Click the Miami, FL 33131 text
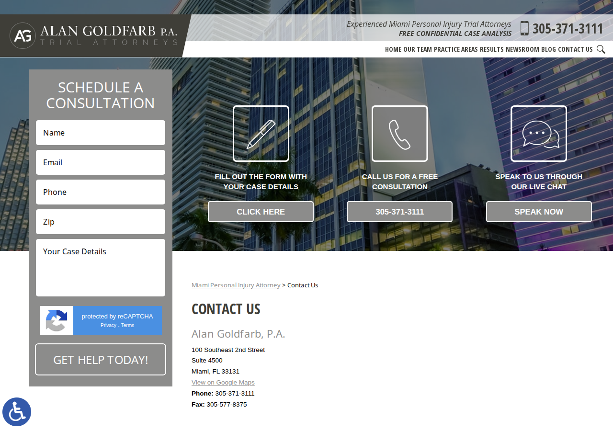Image resolution: width=613 pixels, height=431 pixels. (x=216, y=371)
